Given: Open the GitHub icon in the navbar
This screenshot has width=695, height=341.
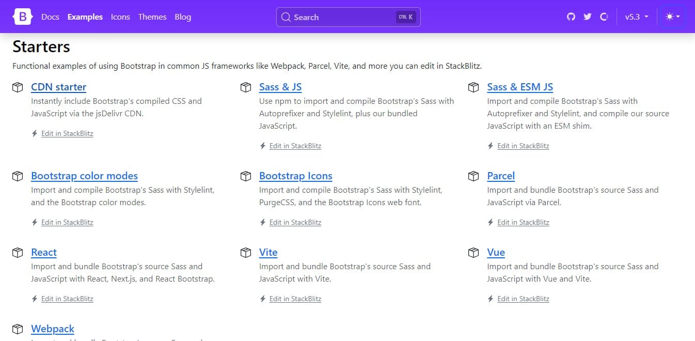Looking at the screenshot, I should click(x=571, y=17).
